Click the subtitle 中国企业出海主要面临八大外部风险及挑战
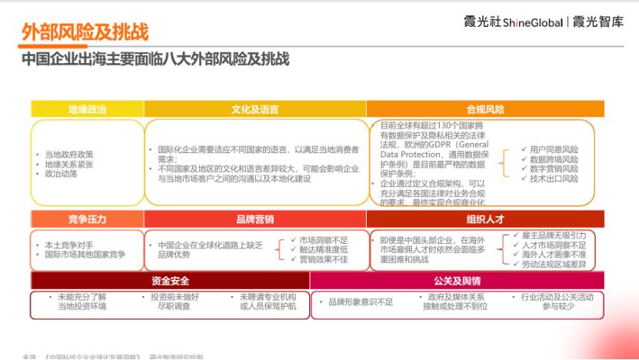This screenshot has width=639, height=360. [x=155, y=59]
